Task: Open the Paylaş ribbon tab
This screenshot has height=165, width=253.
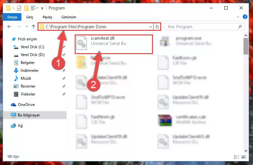Action: tap(47, 17)
